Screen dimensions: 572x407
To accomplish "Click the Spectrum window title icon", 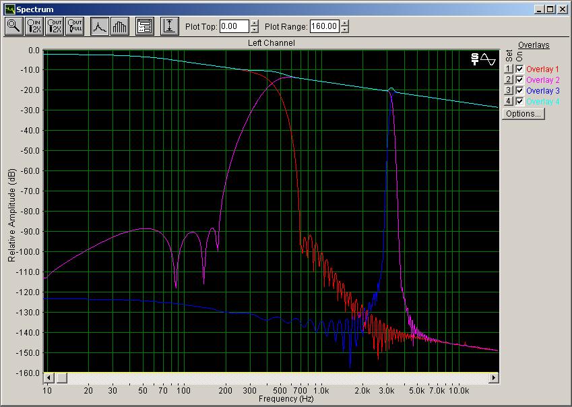I will (9, 9).
